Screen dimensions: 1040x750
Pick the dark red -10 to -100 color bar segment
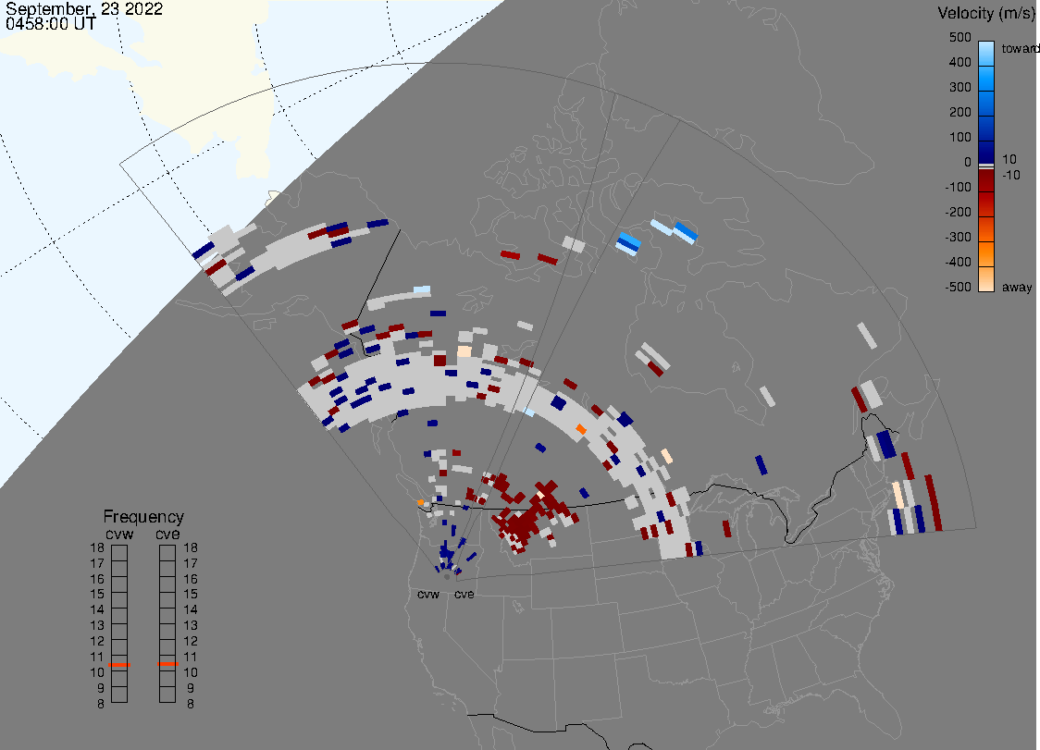click(x=986, y=181)
